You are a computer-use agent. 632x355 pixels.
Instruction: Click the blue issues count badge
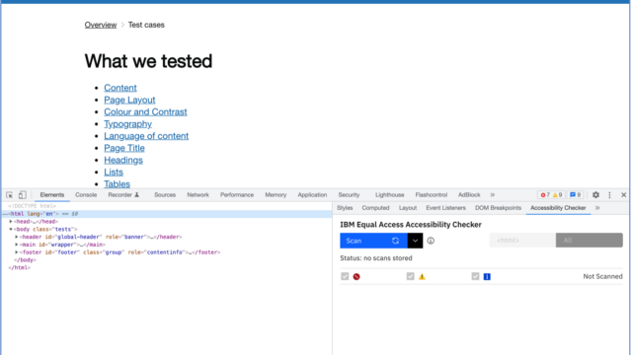pyautogui.click(x=575, y=195)
